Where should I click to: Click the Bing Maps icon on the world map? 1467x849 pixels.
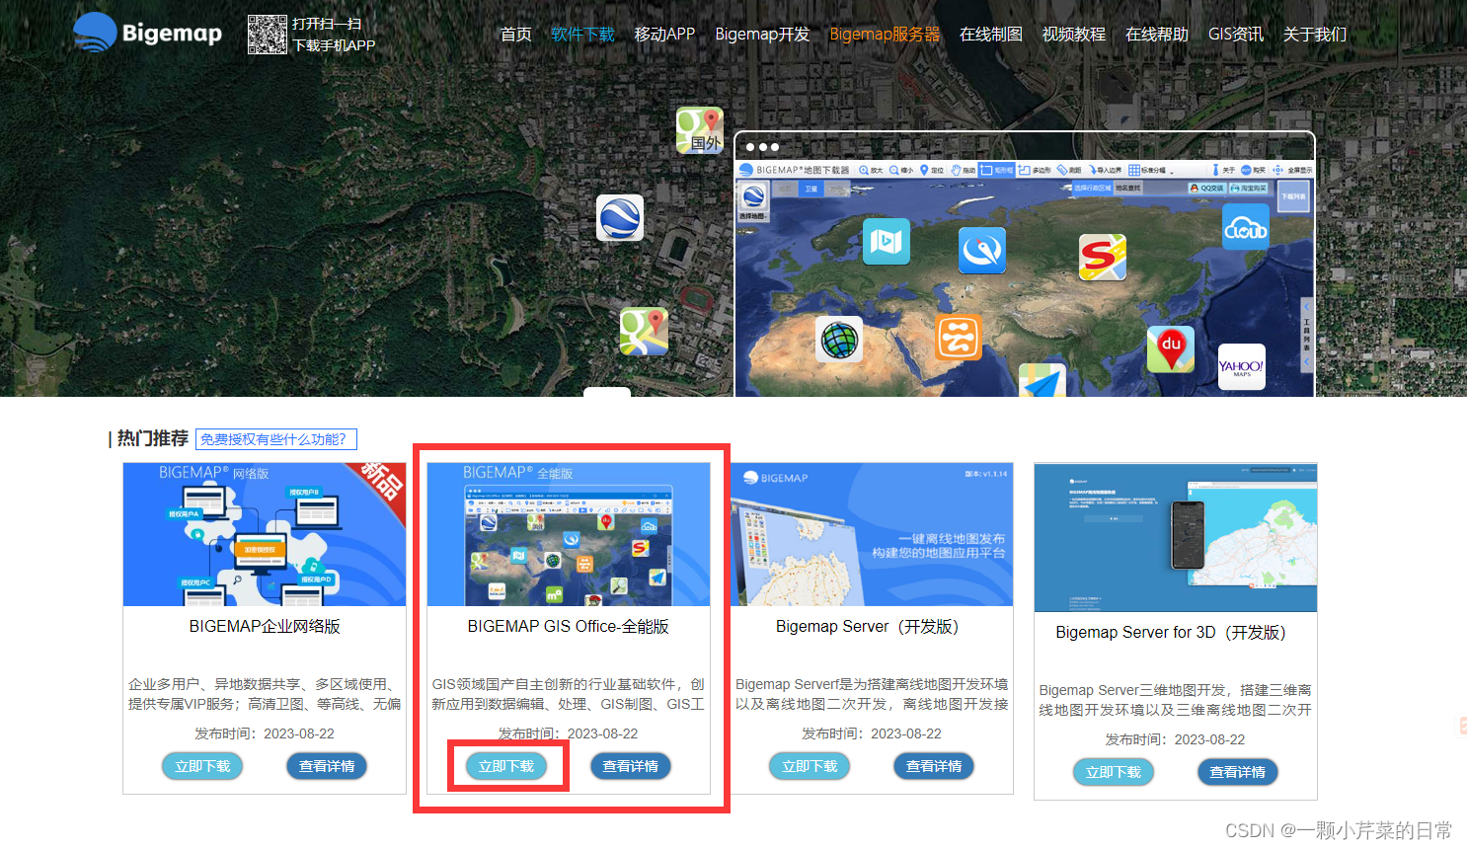click(887, 242)
